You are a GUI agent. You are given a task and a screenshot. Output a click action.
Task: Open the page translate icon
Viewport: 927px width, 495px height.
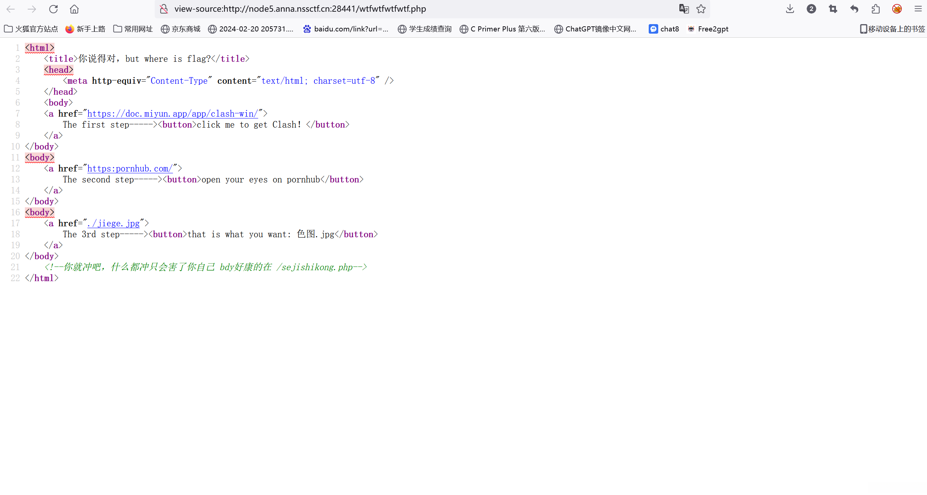click(683, 9)
